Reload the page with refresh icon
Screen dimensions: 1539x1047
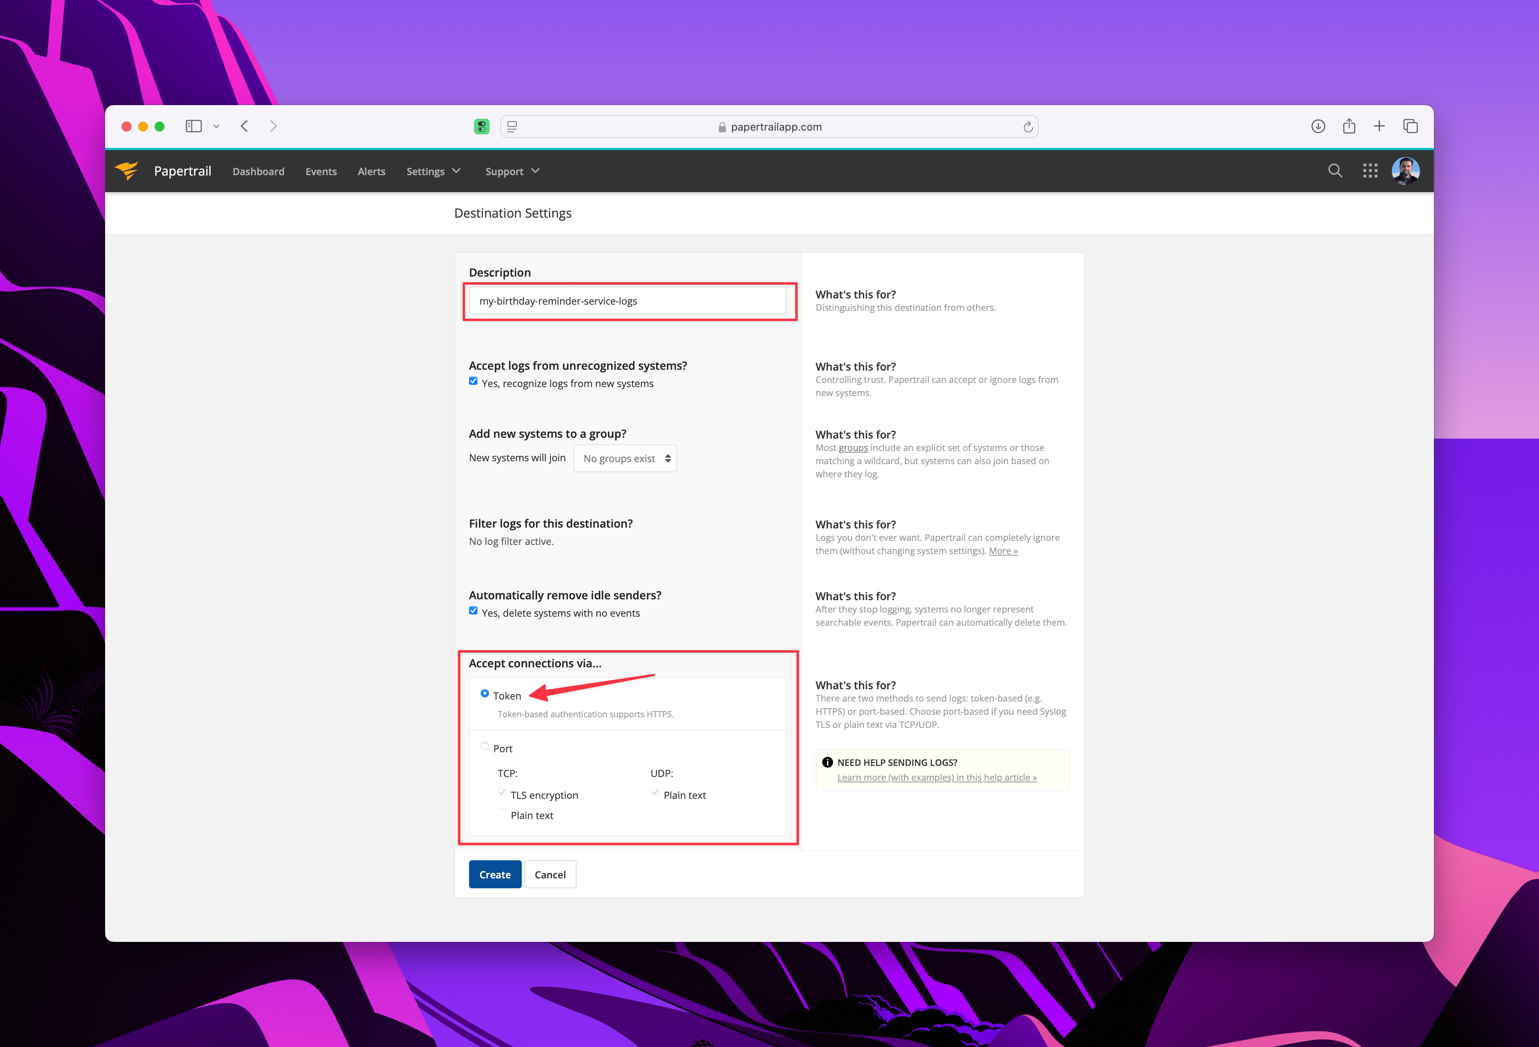coord(1028,127)
